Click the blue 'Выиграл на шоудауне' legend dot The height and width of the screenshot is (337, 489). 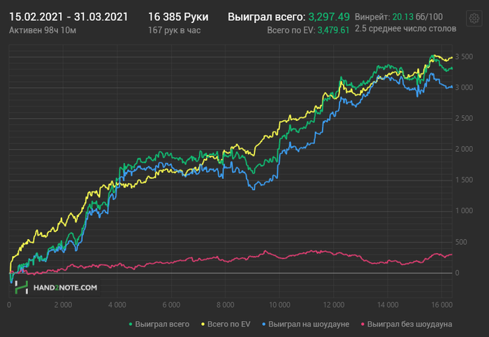tap(264, 324)
